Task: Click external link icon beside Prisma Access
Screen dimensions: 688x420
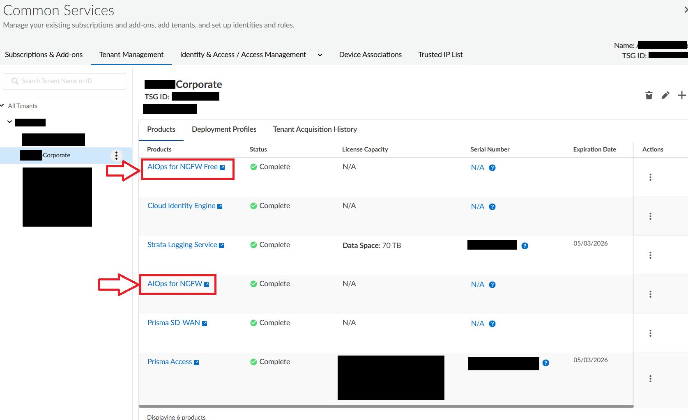Action: 196,362
